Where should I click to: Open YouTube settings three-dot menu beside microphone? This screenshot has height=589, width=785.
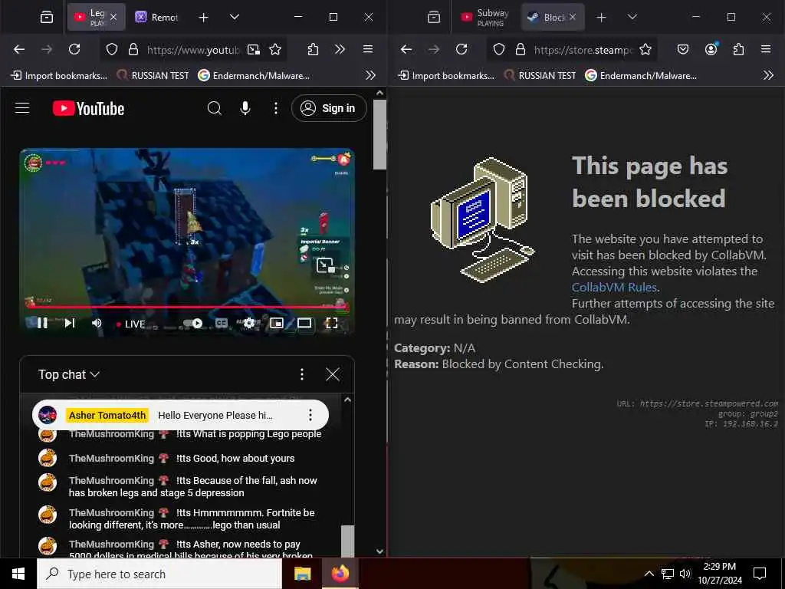[x=276, y=108]
